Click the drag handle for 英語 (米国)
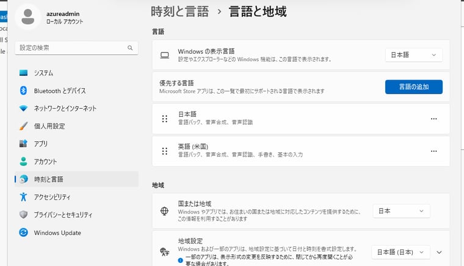The height and width of the screenshot is (266, 464). click(165, 151)
